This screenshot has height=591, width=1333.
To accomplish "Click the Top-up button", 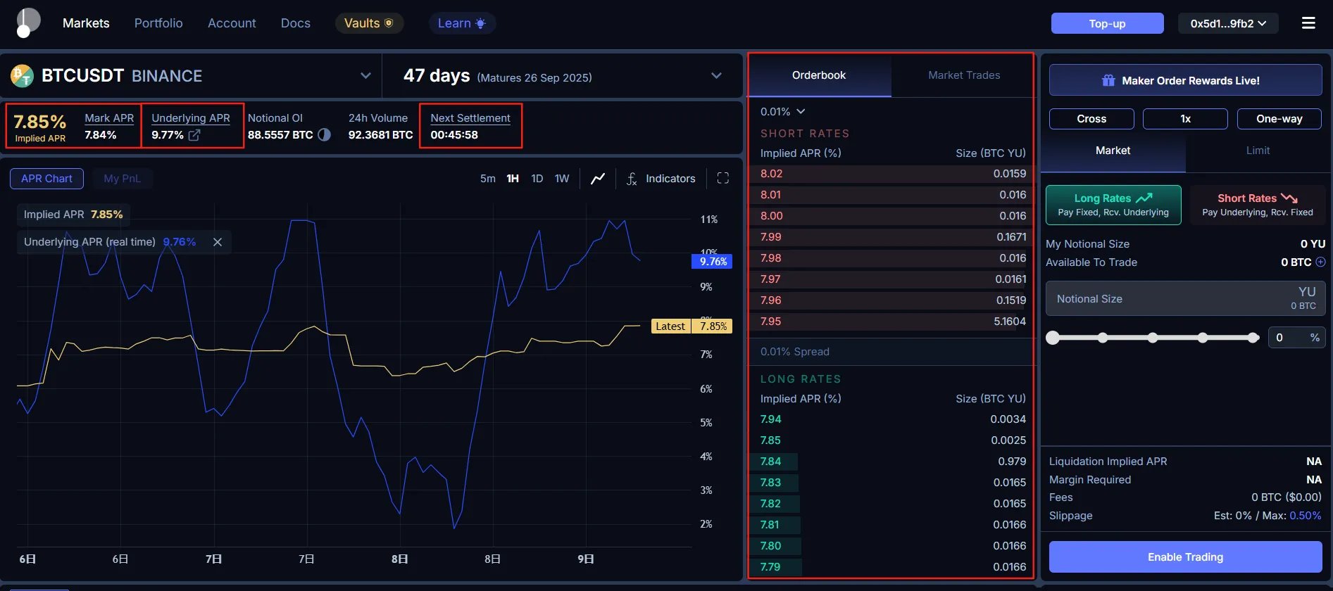I will click(x=1107, y=23).
